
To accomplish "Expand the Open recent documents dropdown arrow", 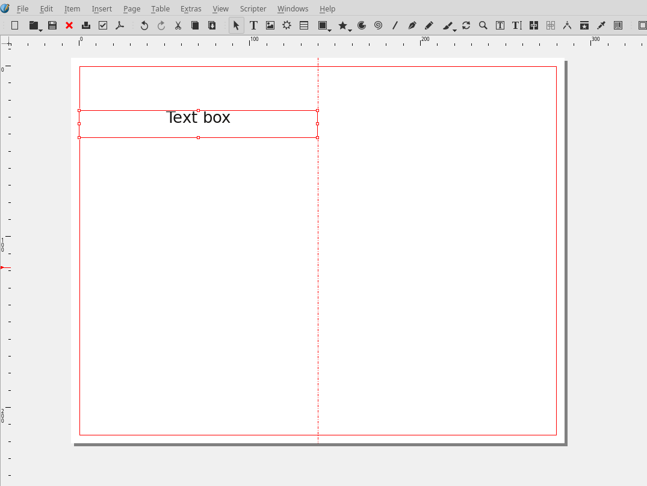I will (x=40, y=30).
